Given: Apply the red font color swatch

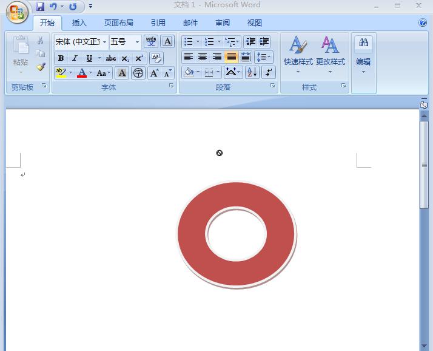Looking at the screenshot, I should 82,73.
